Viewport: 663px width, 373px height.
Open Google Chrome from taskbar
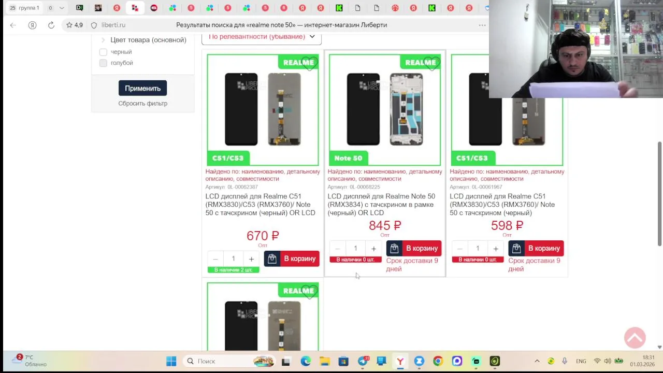[438, 361]
